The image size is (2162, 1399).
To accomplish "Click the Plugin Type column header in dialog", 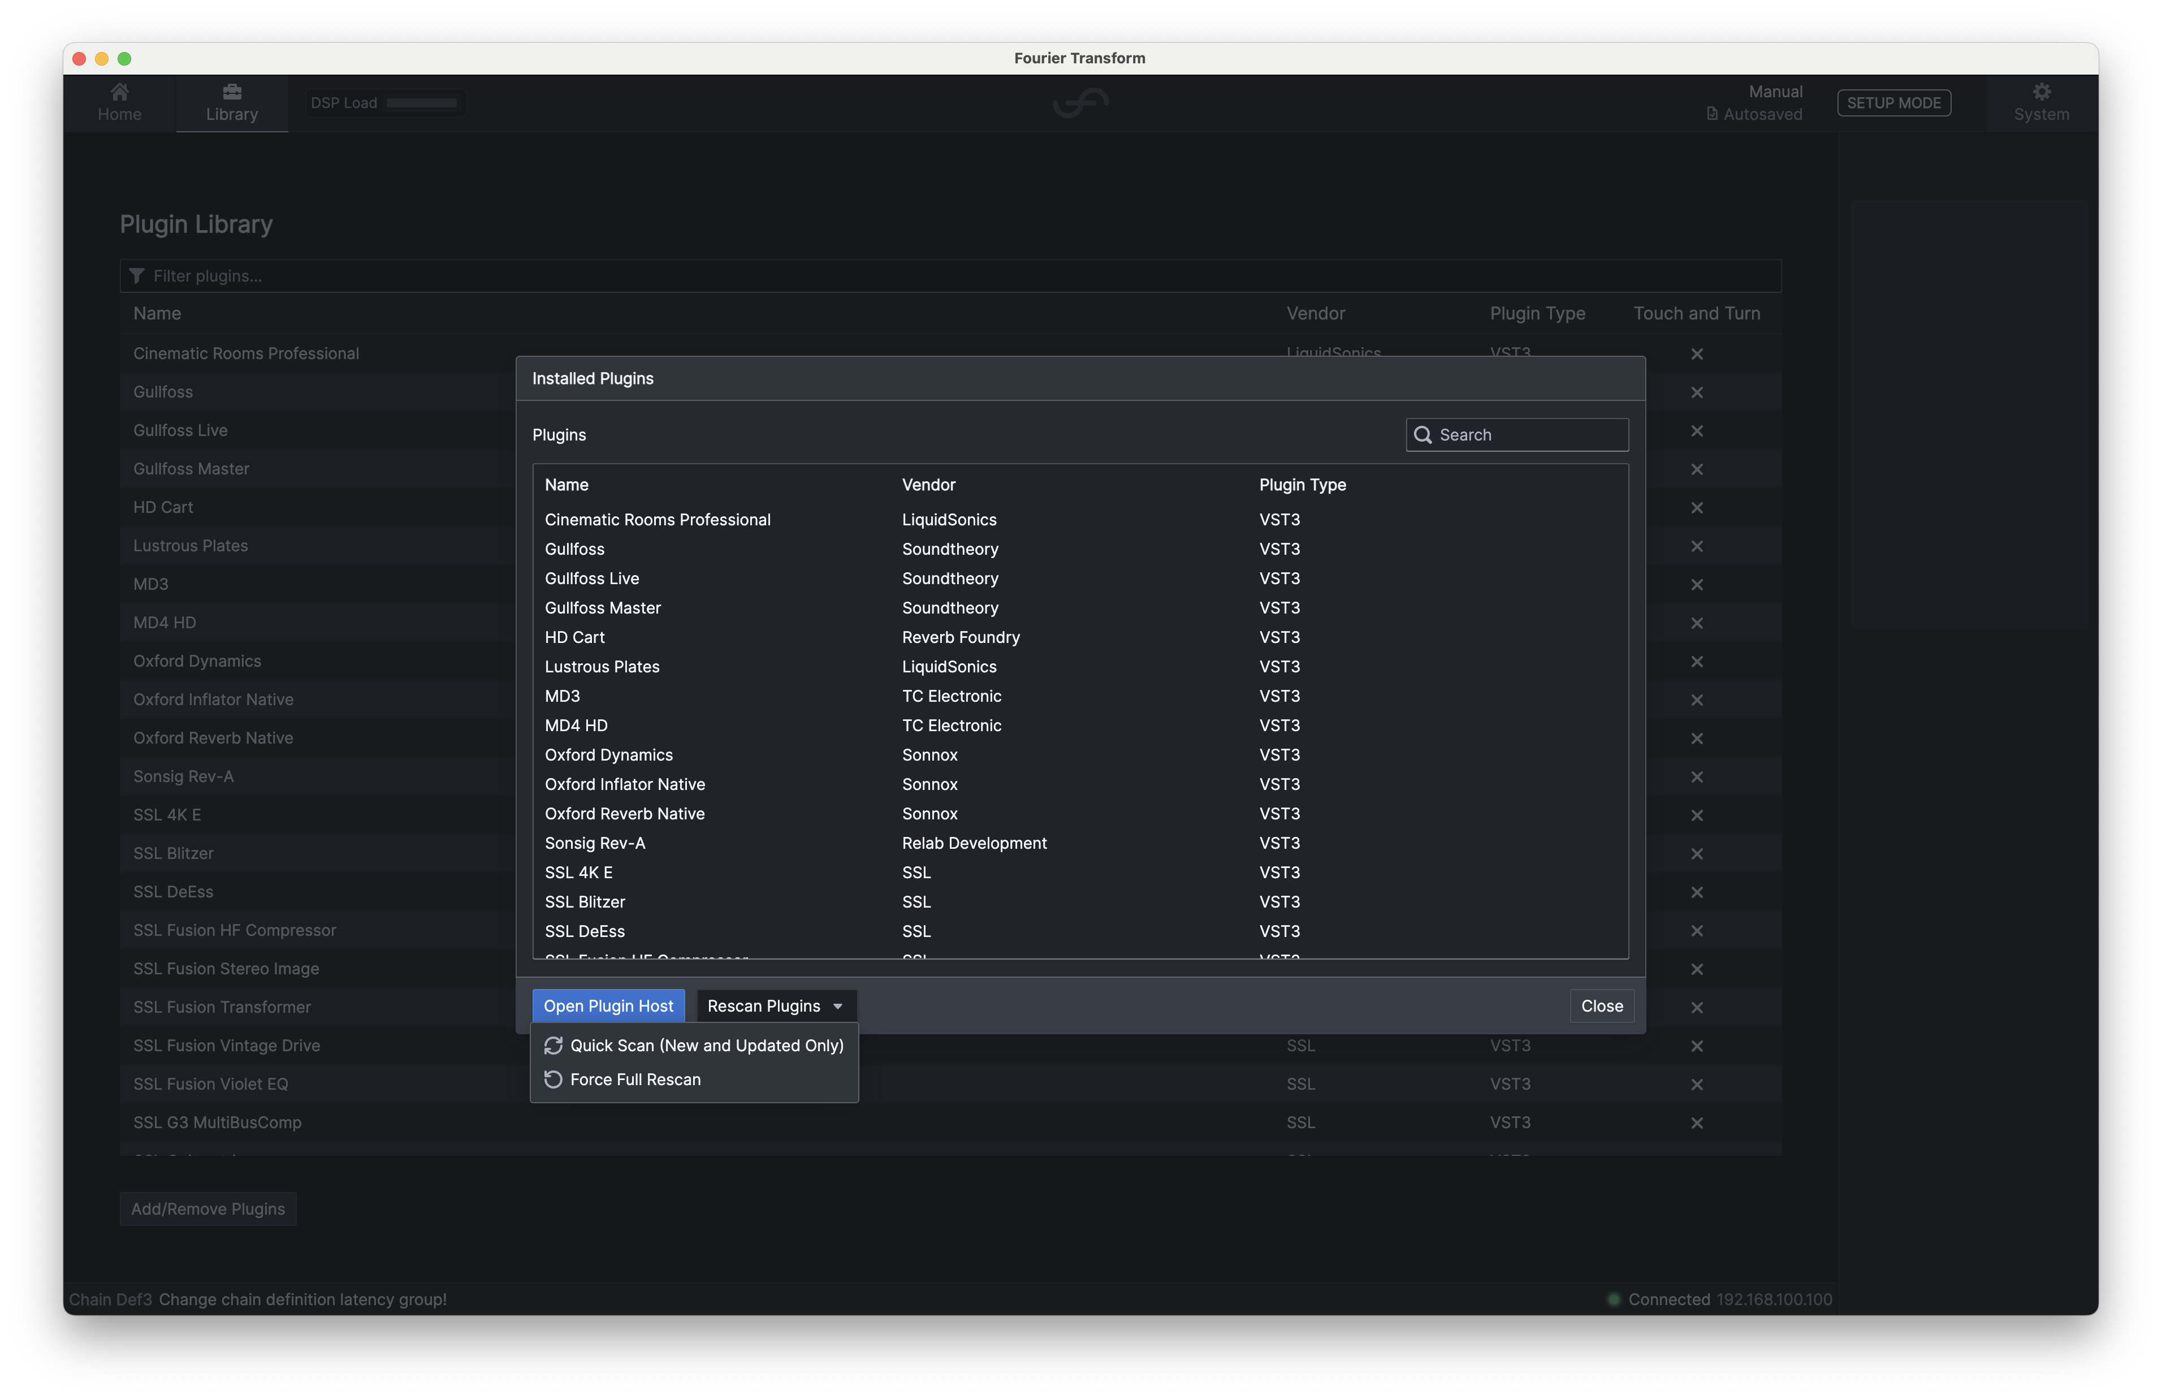I will click(x=1302, y=484).
